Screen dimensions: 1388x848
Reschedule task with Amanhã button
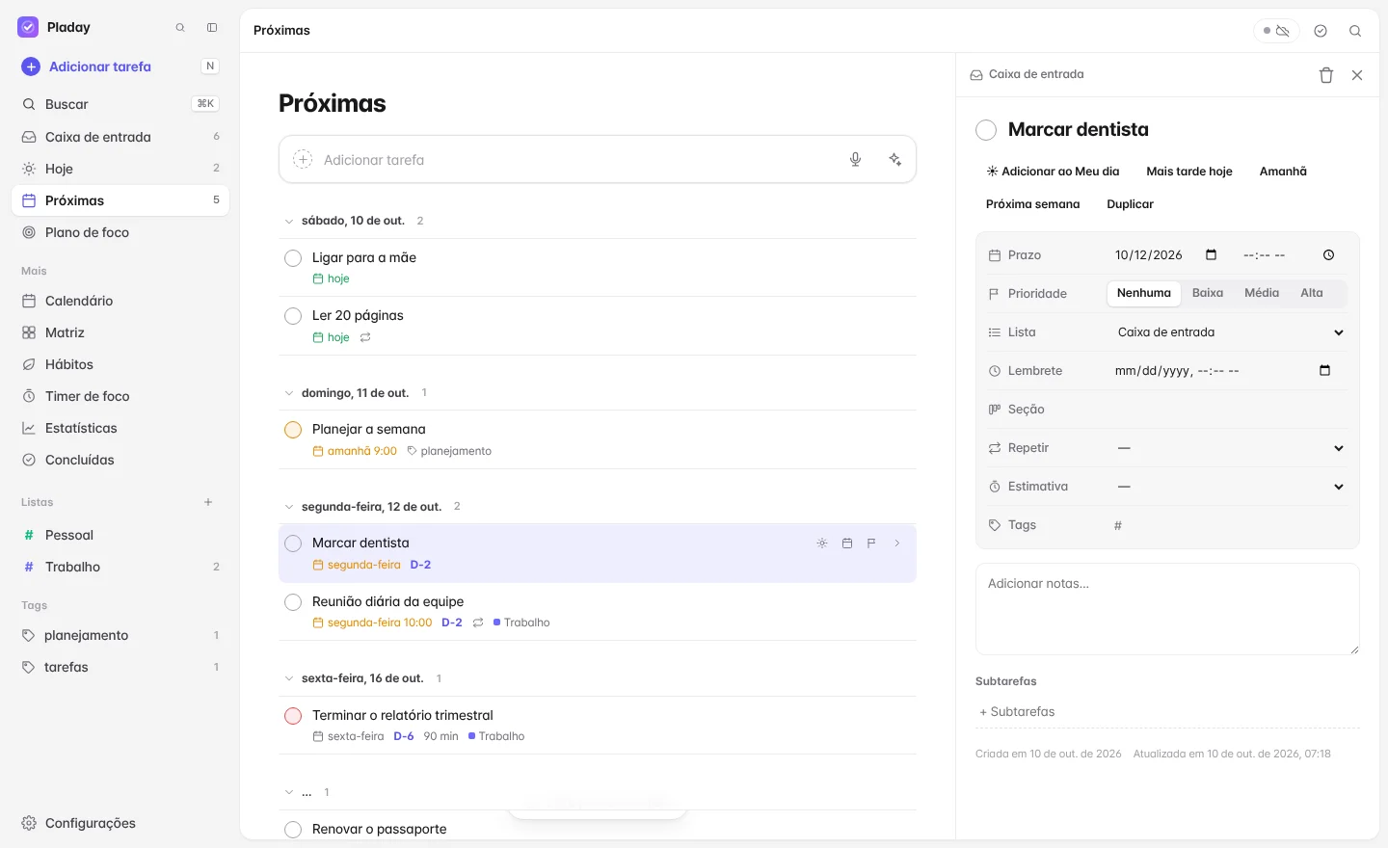pos(1283,172)
